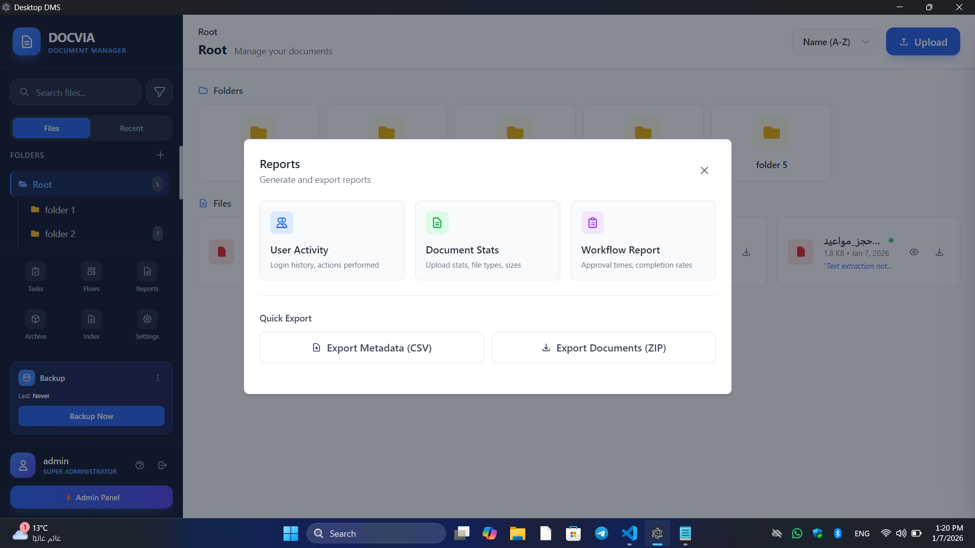Click the User Activity people icon
The height and width of the screenshot is (548, 975).
(x=281, y=222)
